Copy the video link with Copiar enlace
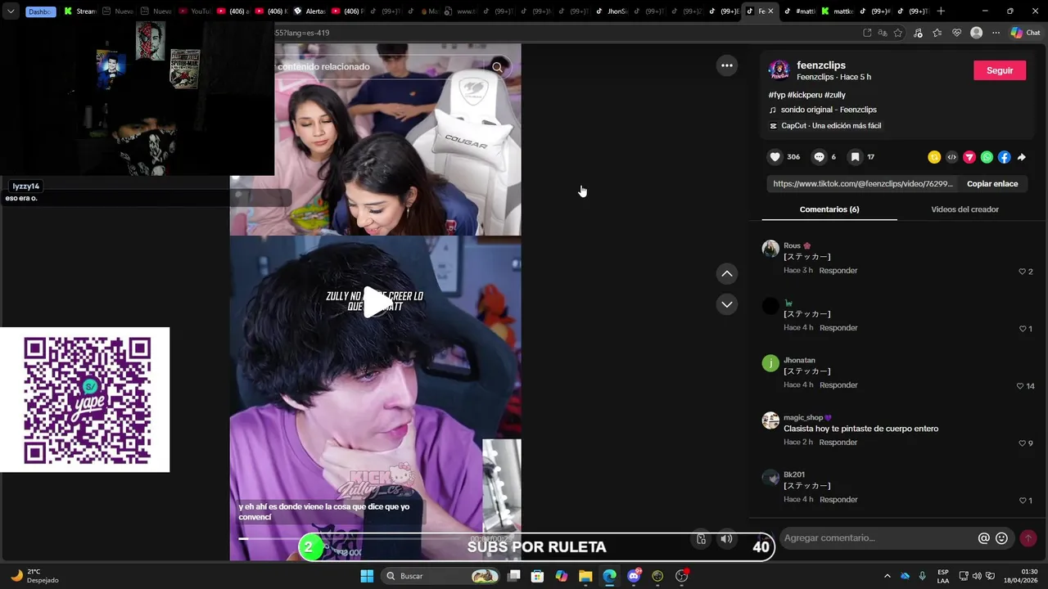 992,184
